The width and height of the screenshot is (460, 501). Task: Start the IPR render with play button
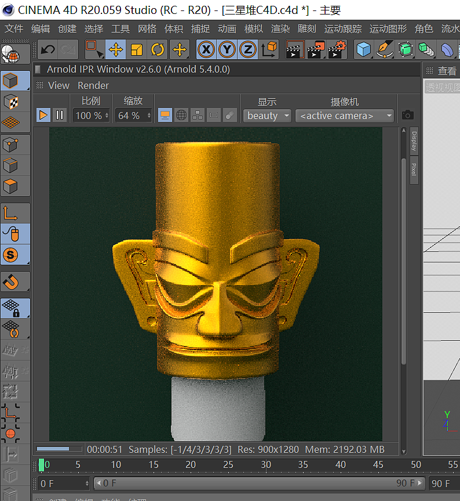click(x=43, y=115)
